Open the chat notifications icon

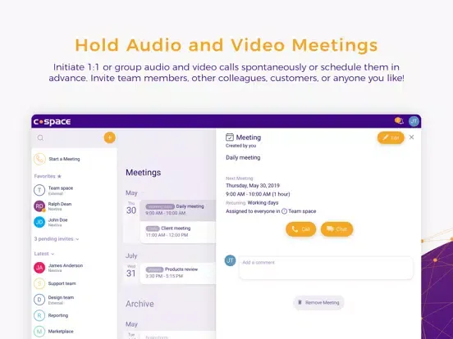399,121
